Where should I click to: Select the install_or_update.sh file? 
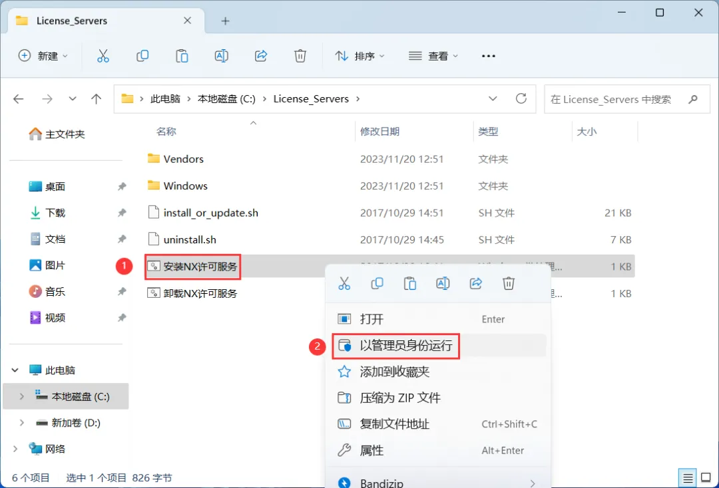pos(211,213)
